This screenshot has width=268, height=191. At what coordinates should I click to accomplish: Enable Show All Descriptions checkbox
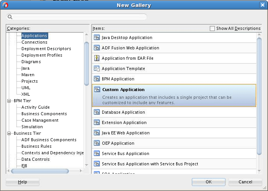pos(212,28)
